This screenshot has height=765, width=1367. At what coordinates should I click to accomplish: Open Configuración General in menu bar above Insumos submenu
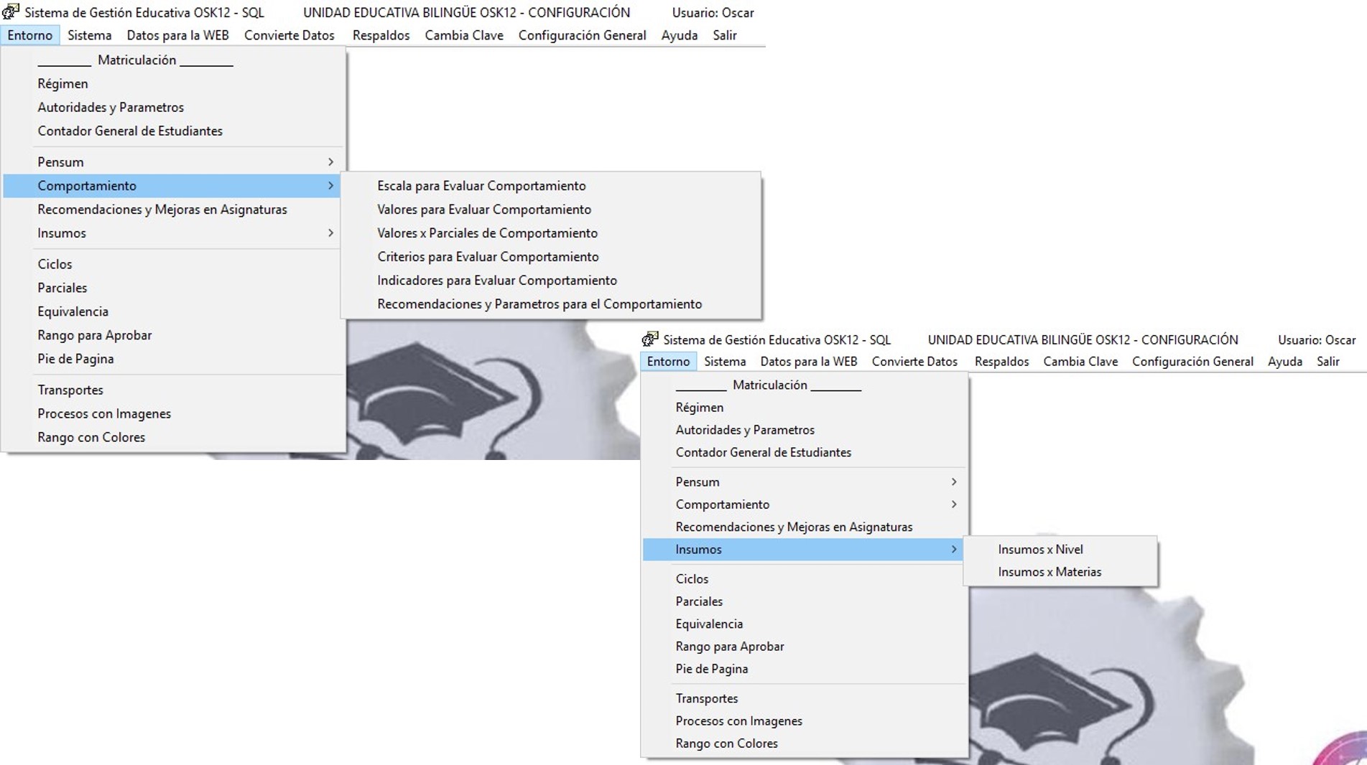coord(1192,362)
